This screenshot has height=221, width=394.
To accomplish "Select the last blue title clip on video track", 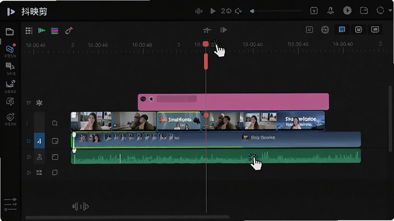I will pos(300,121).
